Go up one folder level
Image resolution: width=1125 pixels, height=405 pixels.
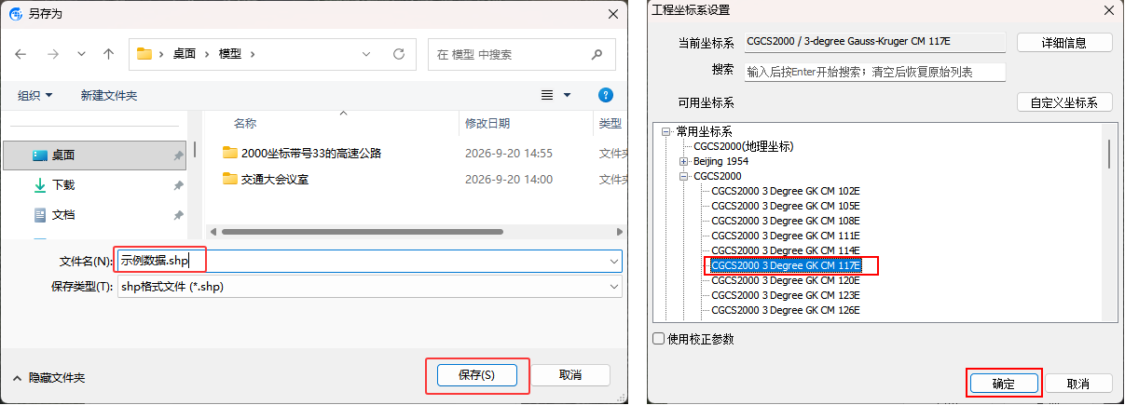(108, 54)
